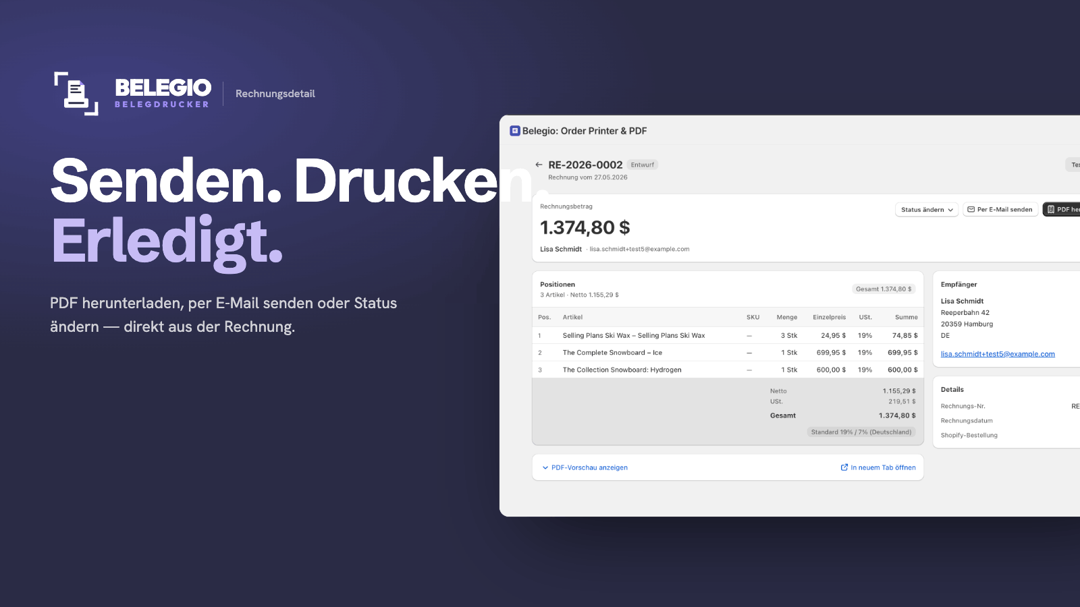Open the PDF with In neuem Tab öffnen

pyautogui.click(x=878, y=467)
